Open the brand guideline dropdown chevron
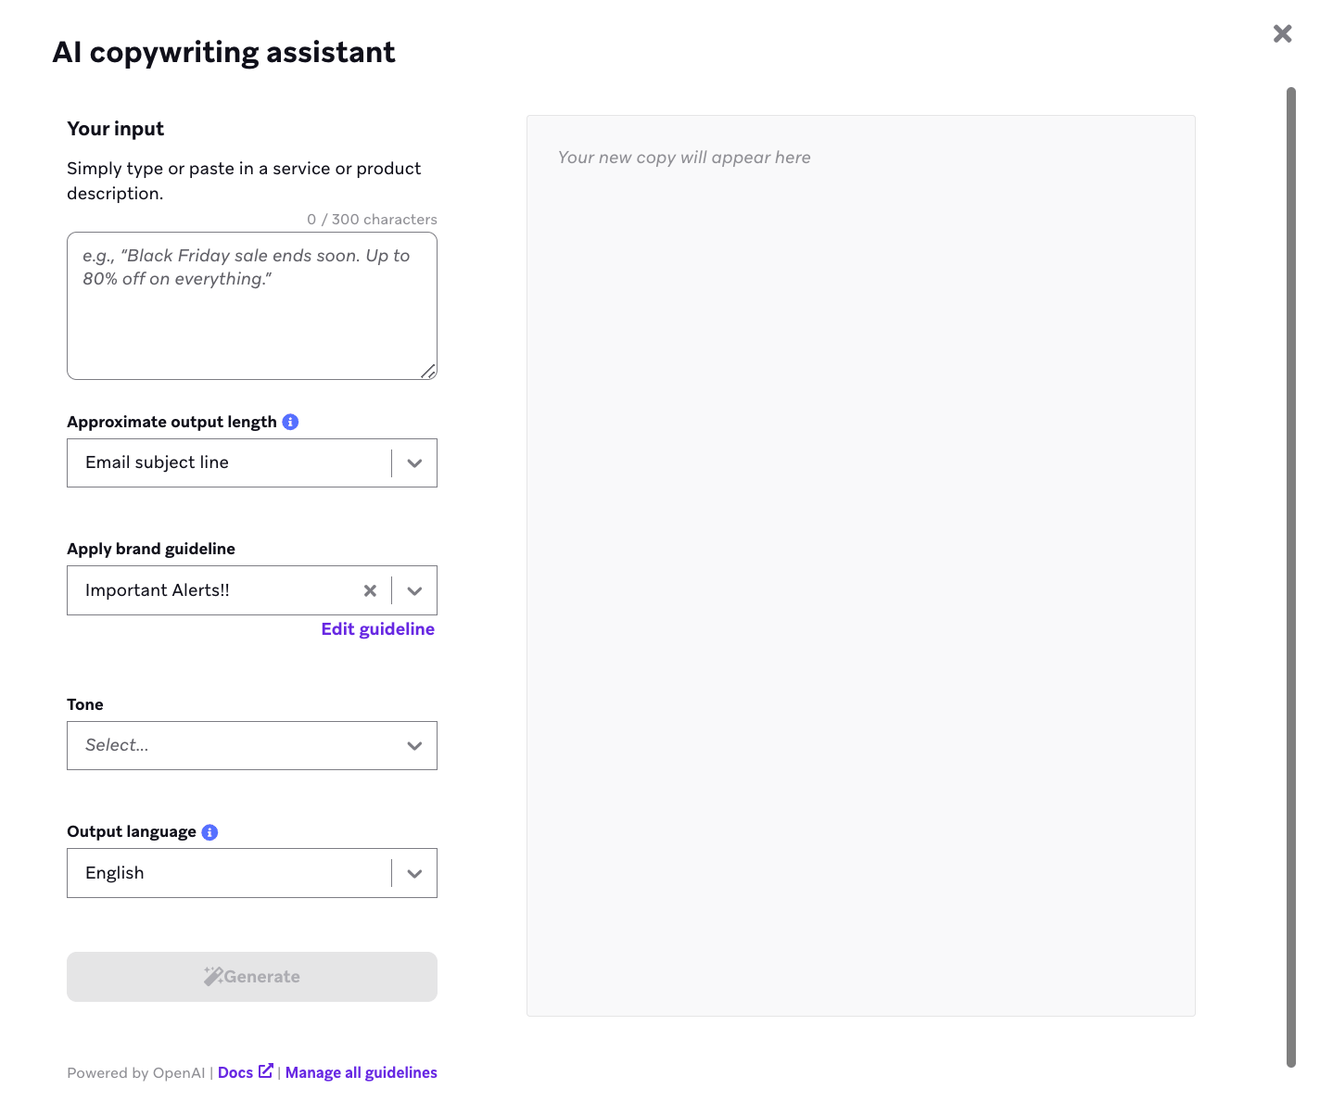 pos(414,590)
